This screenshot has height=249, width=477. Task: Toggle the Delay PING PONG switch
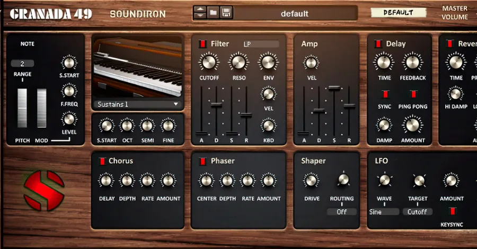point(413,94)
